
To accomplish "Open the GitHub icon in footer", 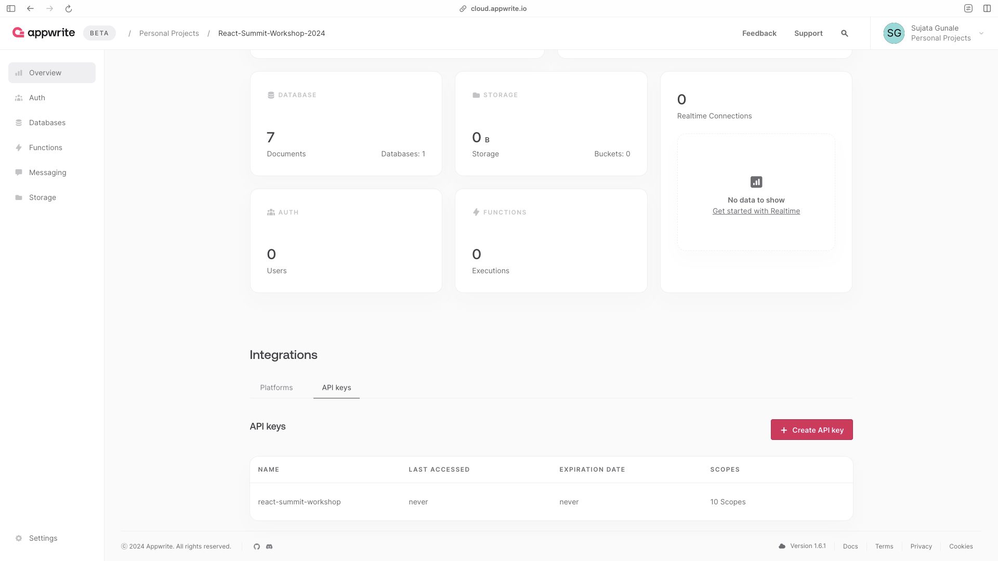I will (x=257, y=546).
